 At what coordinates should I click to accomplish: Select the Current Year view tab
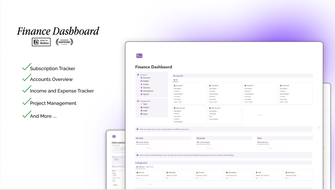pyautogui.click(x=263, y=142)
